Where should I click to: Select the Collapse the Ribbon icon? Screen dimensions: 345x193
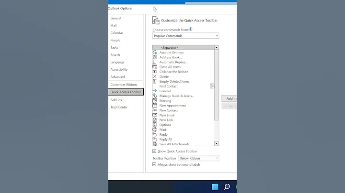pos(155,72)
